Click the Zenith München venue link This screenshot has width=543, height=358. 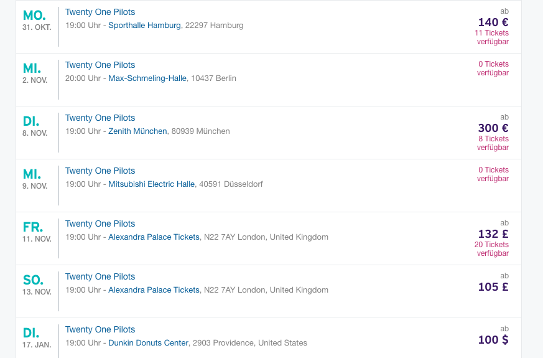pos(137,131)
